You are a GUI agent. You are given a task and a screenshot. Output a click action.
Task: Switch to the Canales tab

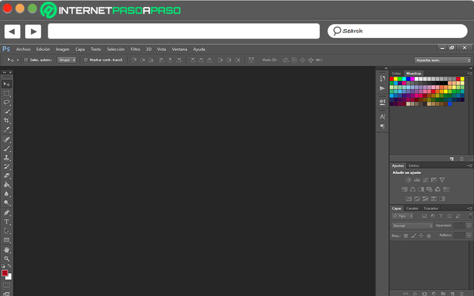(x=412, y=208)
